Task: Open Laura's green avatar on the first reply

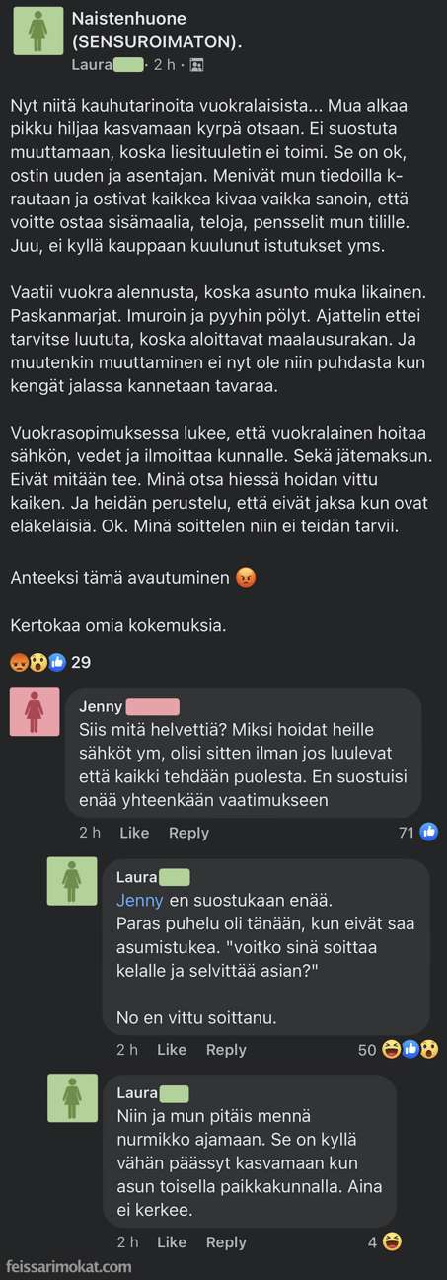Action: (x=72, y=881)
